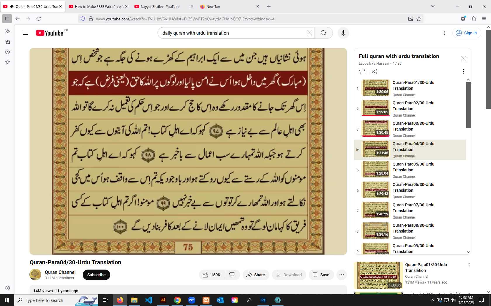Select Quran-Para05/30-Urdu Translation playlist item
The width and height of the screenshot is (491, 306).
tap(410, 170)
